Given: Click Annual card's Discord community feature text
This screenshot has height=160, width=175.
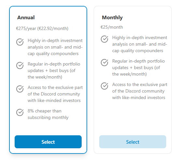Looking at the screenshot, I should (x=55, y=94).
